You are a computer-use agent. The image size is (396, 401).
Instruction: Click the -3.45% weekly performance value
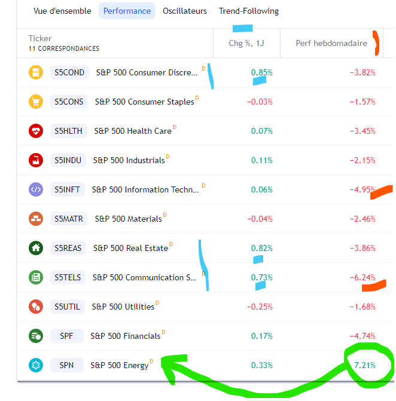click(x=363, y=131)
